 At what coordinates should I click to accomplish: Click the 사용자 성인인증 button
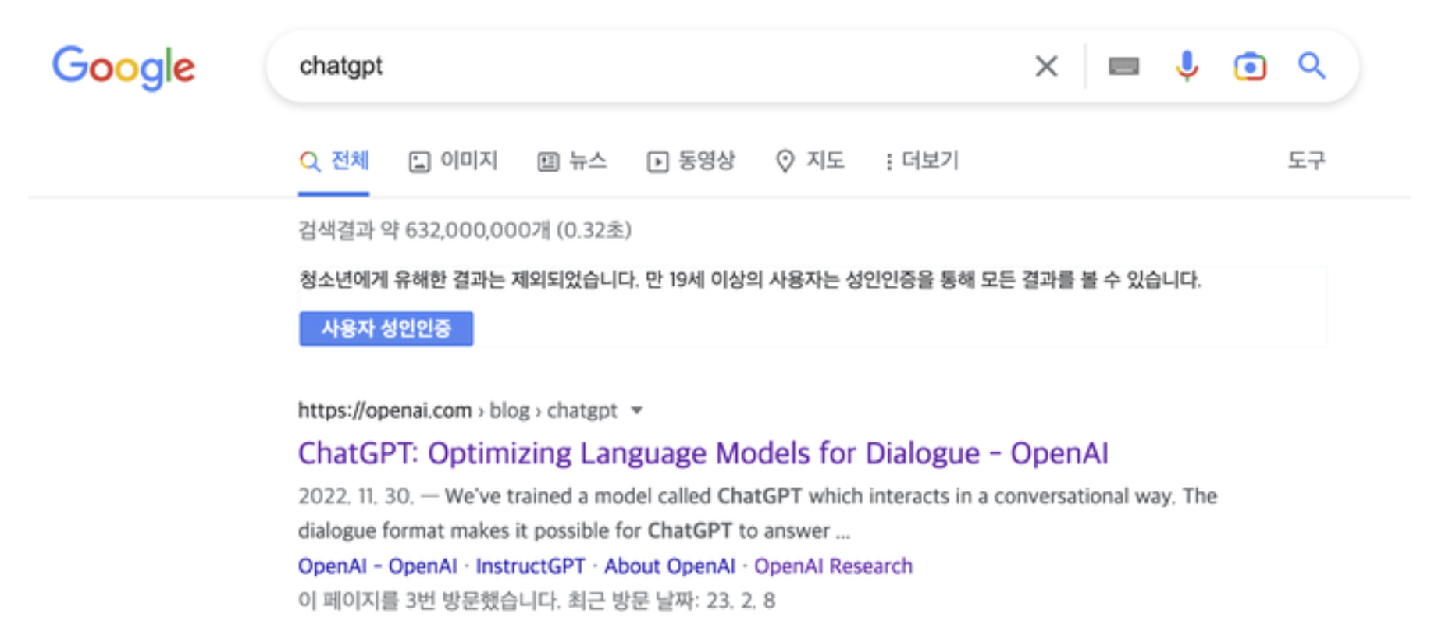[x=386, y=328]
